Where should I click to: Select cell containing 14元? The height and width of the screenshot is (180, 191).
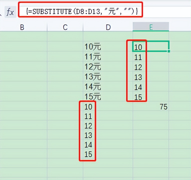pos(108,86)
